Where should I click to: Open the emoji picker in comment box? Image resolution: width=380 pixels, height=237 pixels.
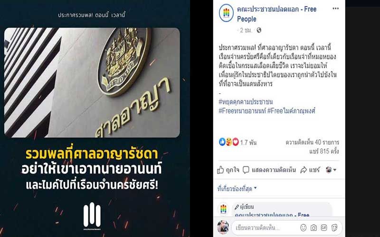[303, 228]
